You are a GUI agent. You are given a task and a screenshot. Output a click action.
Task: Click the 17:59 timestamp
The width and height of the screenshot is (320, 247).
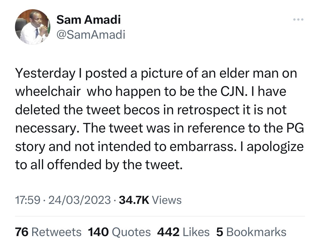[27, 199]
